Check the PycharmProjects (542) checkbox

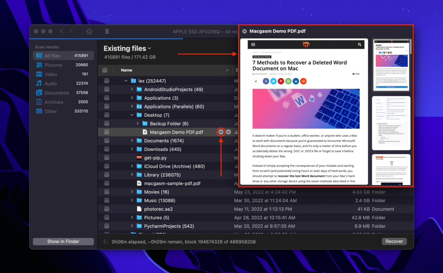point(107,226)
